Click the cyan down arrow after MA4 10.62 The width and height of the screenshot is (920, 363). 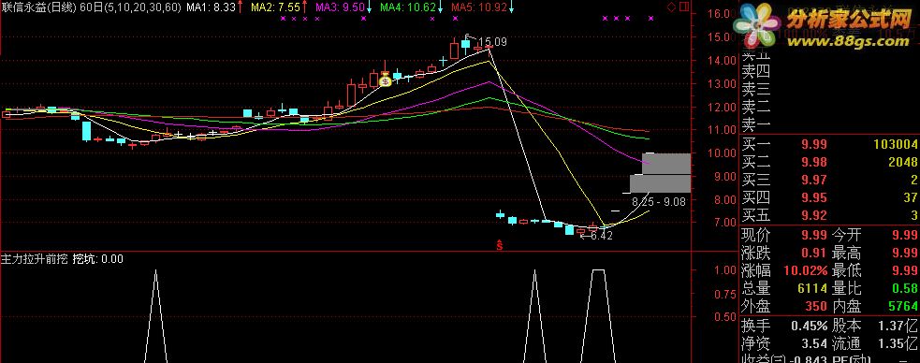(440, 7)
